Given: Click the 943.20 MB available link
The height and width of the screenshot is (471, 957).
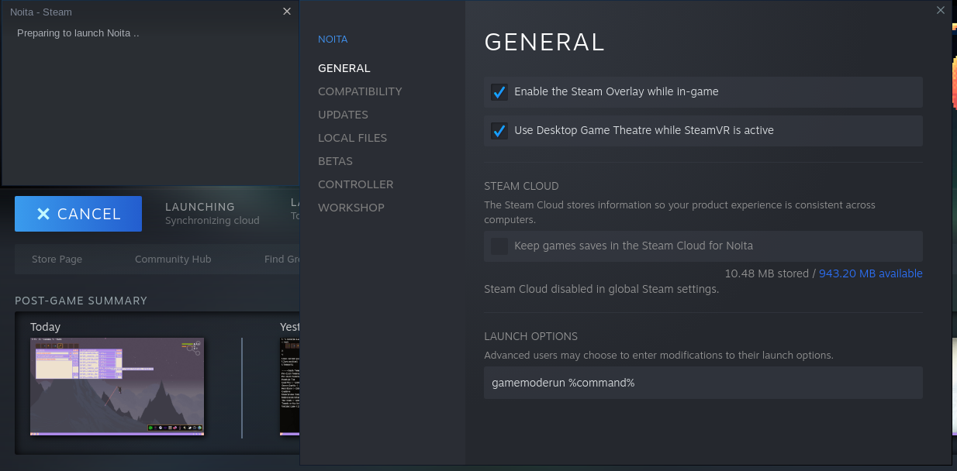Looking at the screenshot, I should tap(871, 273).
